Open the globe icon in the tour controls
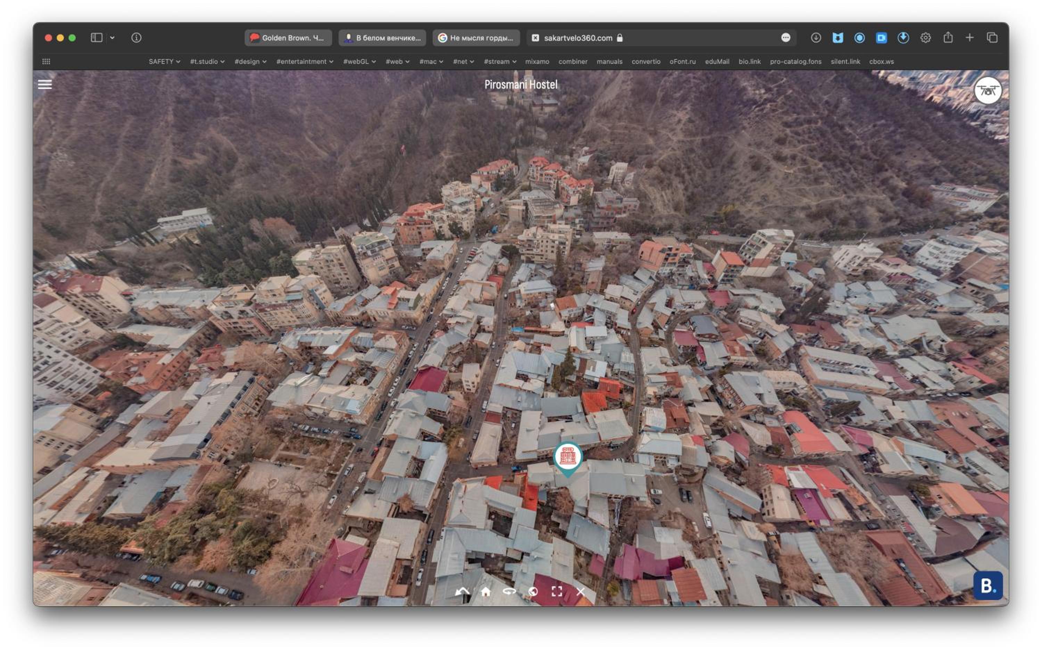 [x=533, y=592]
